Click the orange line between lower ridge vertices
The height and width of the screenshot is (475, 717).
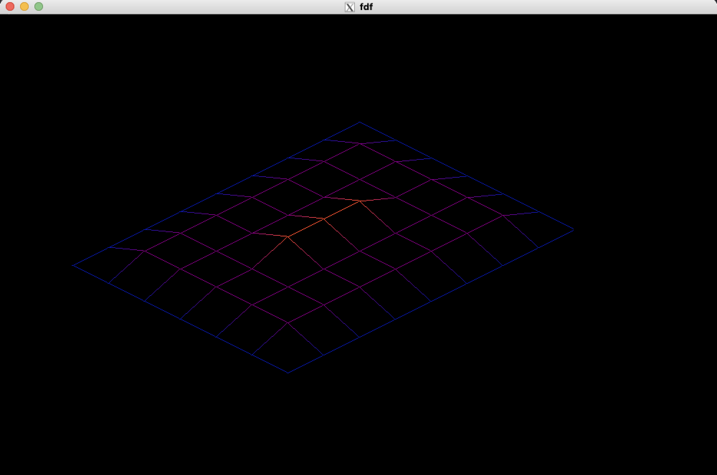(306, 228)
